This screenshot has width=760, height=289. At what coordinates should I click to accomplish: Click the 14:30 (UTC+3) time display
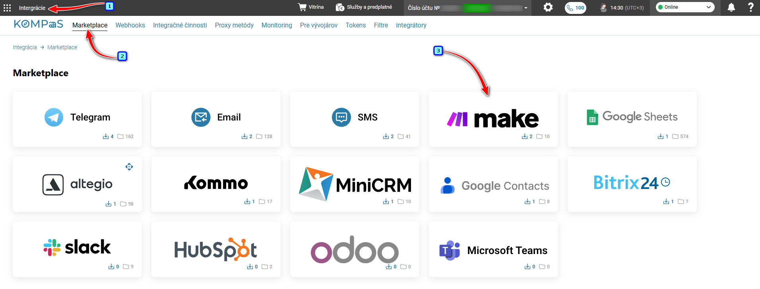(627, 8)
